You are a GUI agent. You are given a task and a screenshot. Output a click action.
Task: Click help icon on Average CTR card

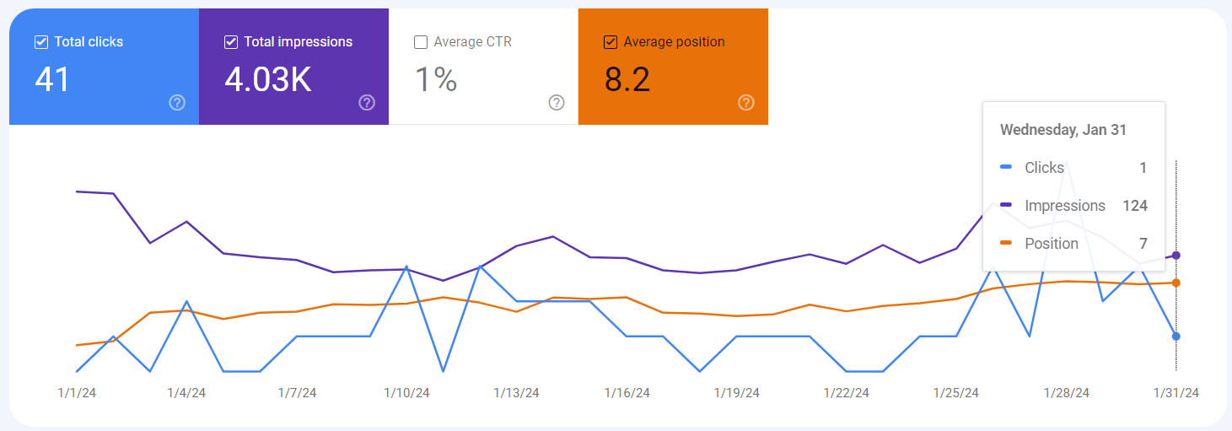(557, 103)
